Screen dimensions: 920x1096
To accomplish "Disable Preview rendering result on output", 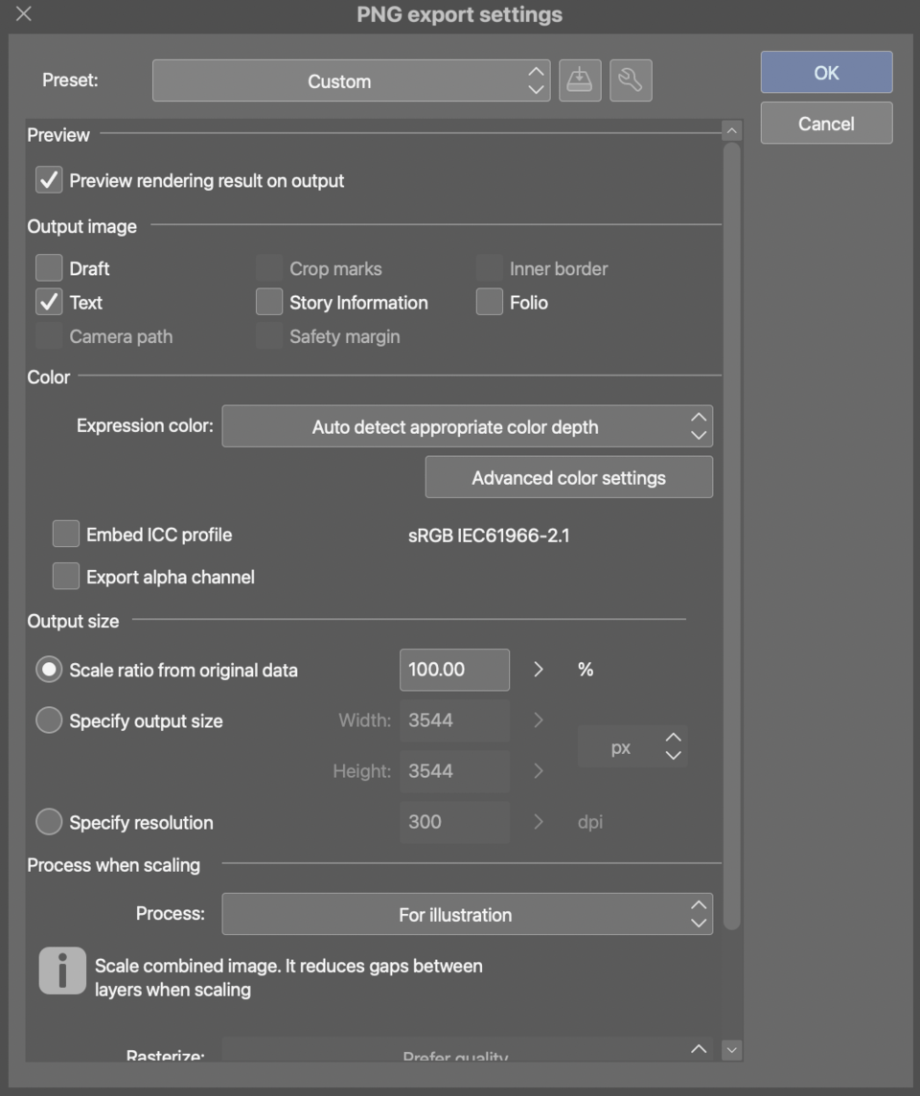I will tap(49, 180).
